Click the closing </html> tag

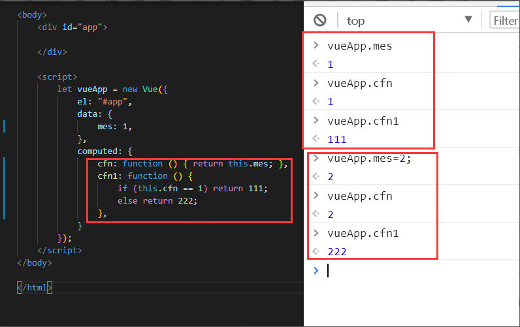click(x=35, y=288)
